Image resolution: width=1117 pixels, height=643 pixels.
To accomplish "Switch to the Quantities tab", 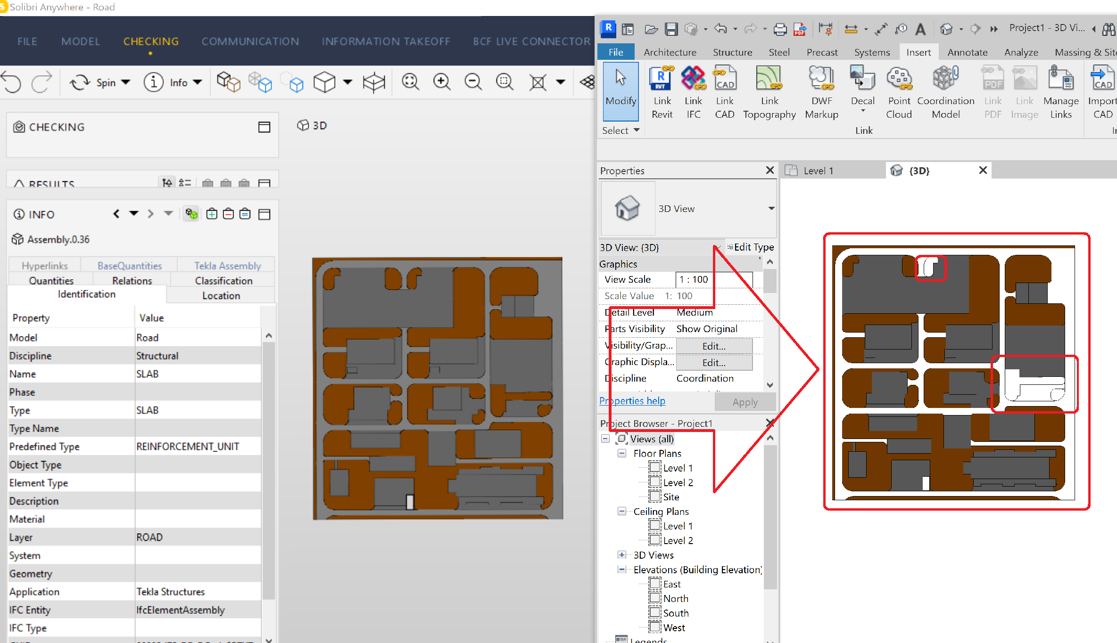I will click(x=50, y=280).
